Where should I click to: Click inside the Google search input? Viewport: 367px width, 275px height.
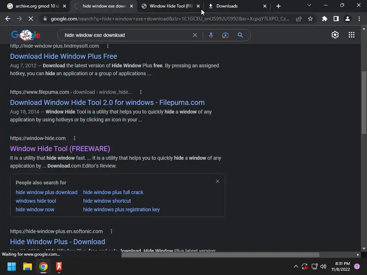coord(127,35)
